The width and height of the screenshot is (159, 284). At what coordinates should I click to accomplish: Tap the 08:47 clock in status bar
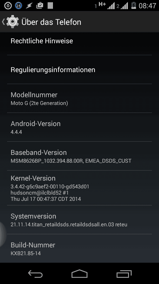(x=147, y=6)
